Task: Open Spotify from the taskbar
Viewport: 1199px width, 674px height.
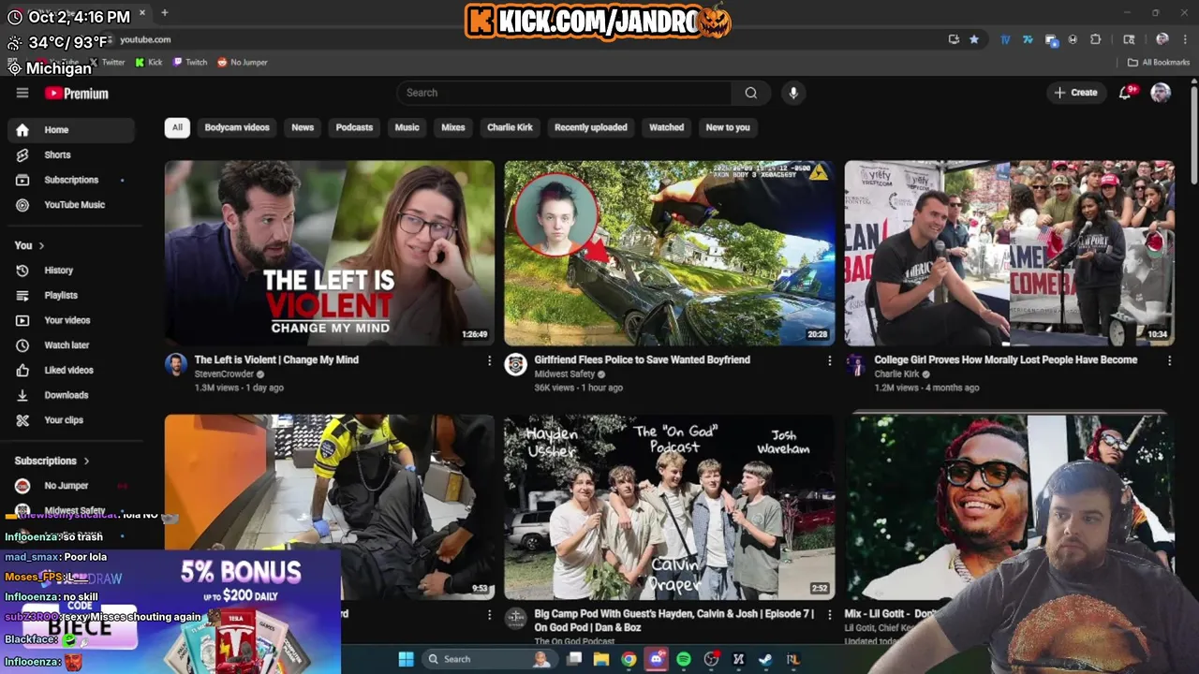Action: pos(684,659)
